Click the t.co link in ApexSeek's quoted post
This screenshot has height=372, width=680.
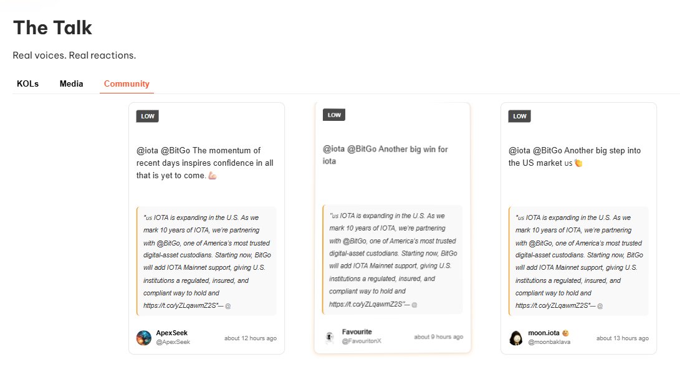point(181,305)
